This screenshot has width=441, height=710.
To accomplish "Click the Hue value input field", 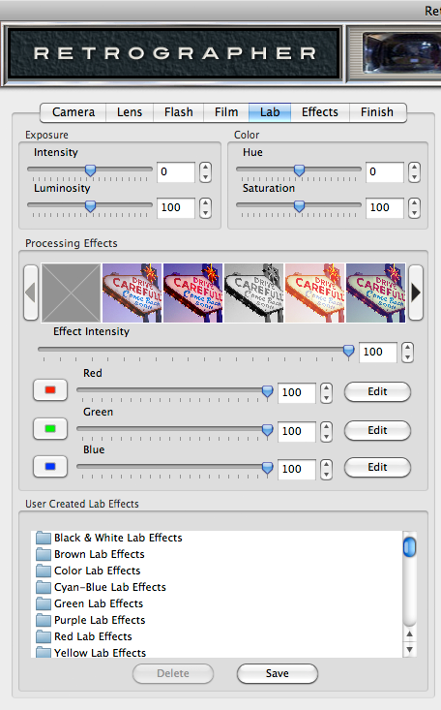I will [385, 172].
